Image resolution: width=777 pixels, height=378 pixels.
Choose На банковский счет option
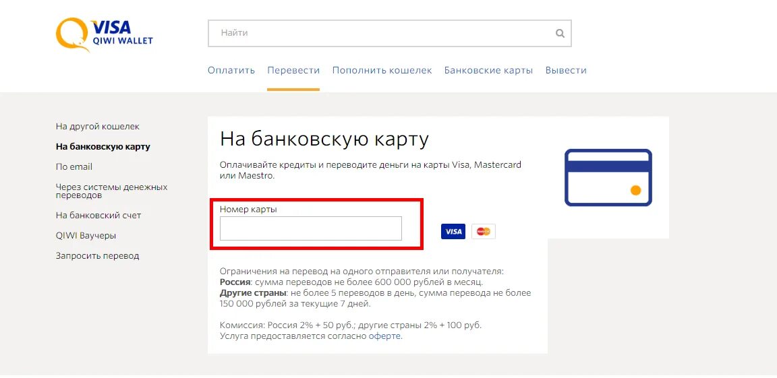pos(98,216)
